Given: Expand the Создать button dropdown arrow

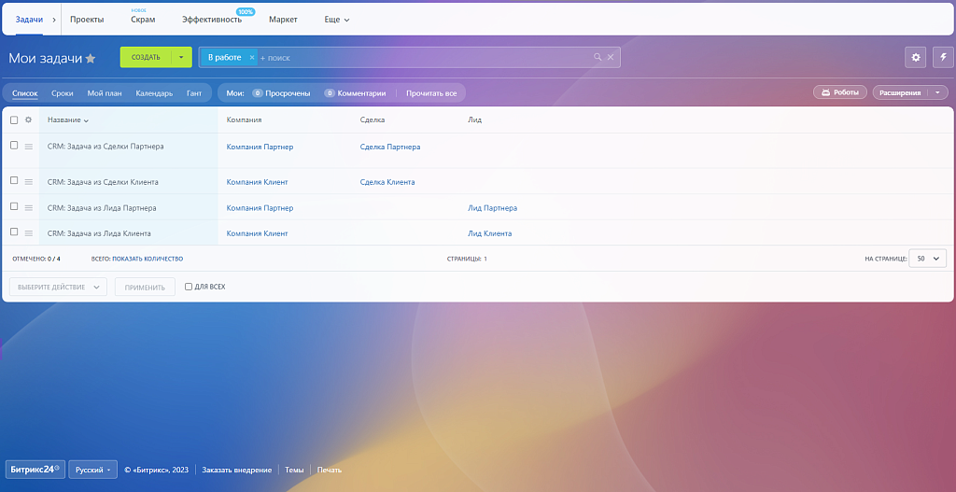Looking at the screenshot, I should pos(182,58).
